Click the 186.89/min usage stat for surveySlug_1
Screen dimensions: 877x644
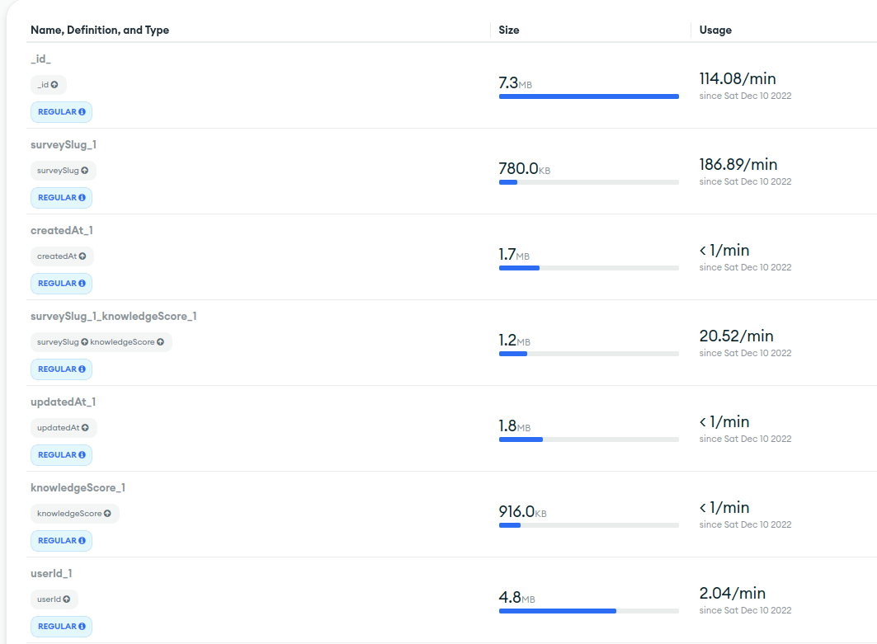(741, 164)
